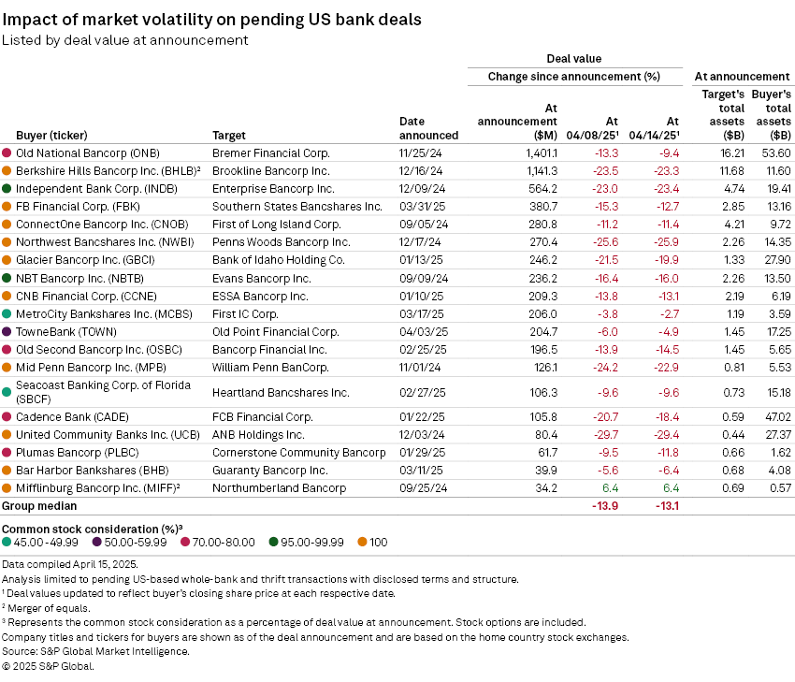Click the chart title about market volatility

click(211, 20)
